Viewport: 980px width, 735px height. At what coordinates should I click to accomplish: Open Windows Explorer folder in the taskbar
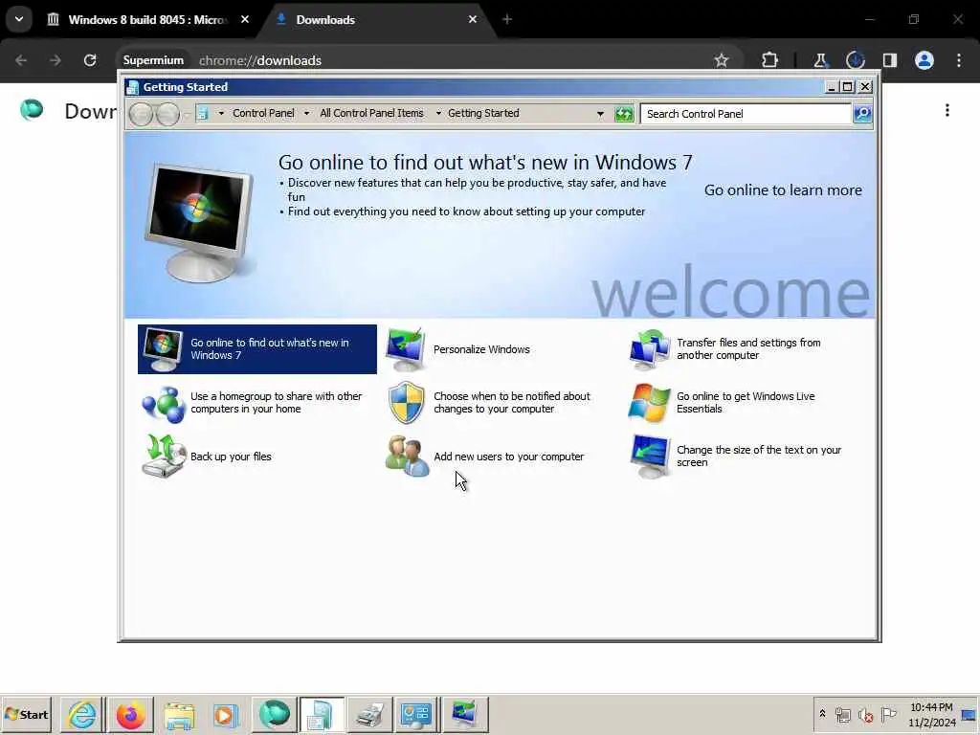point(179,714)
